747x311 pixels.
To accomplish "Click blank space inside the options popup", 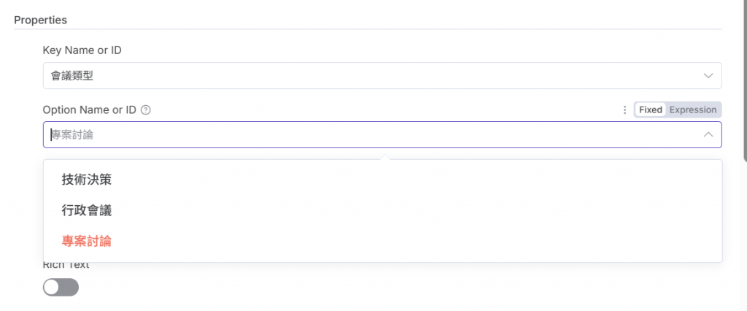I will (438, 210).
